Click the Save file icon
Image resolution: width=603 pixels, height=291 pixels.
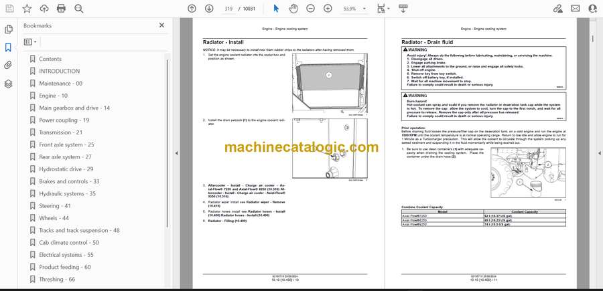[x=9, y=9]
